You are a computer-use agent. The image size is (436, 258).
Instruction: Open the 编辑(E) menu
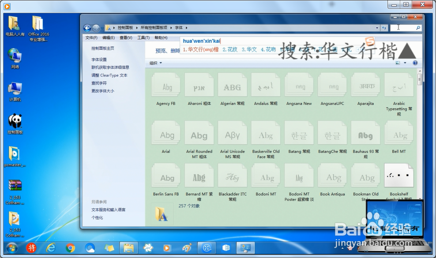(109, 37)
